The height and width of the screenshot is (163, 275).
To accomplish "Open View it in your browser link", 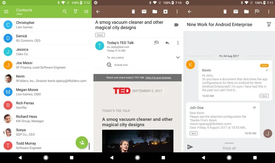I will tap(158, 78).
